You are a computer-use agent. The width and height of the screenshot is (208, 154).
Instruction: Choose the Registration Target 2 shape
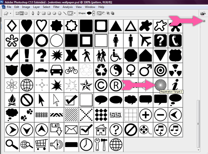161,85
